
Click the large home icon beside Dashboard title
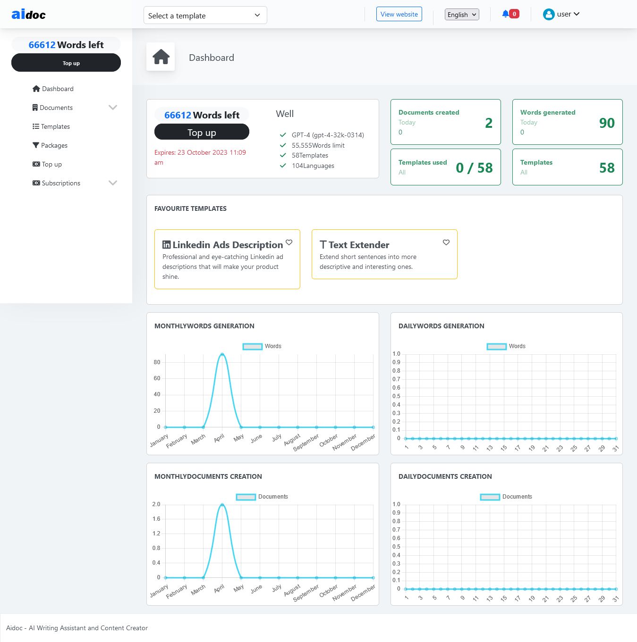point(161,57)
